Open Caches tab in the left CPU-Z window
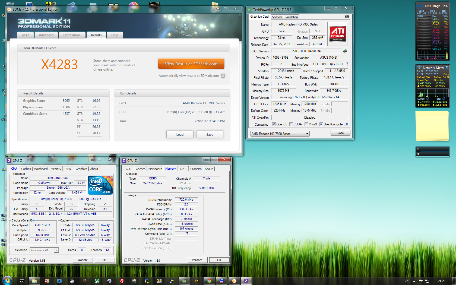Screen dimensions: 456x285 click(26, 169)
